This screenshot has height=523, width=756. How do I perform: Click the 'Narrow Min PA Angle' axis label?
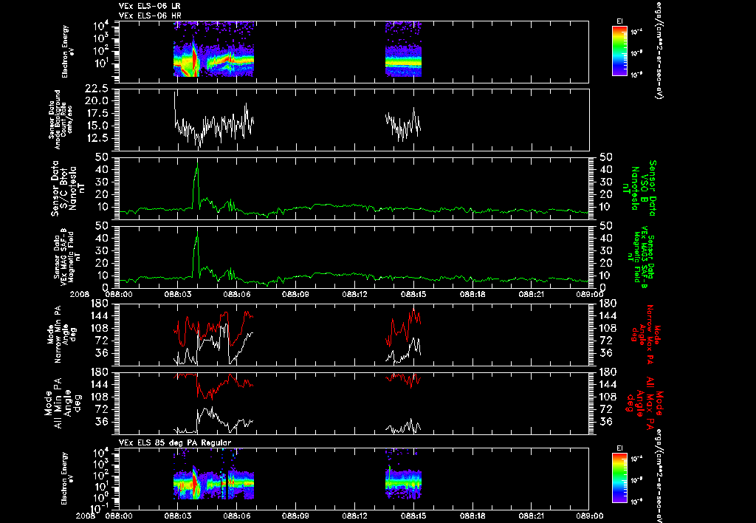pyautogui.click(x=61, y=334)
